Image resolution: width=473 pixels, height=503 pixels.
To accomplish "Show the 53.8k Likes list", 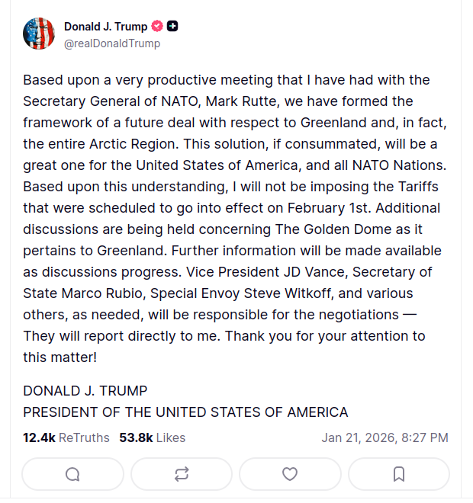I will tap(152, 437).
